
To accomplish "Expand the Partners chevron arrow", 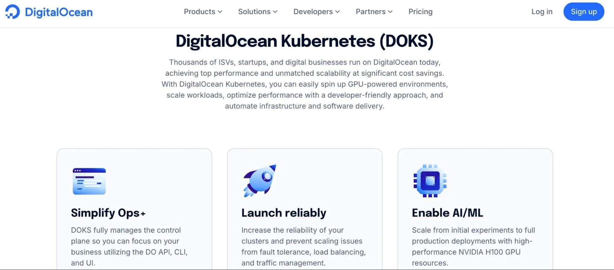I will pos(390,12).
